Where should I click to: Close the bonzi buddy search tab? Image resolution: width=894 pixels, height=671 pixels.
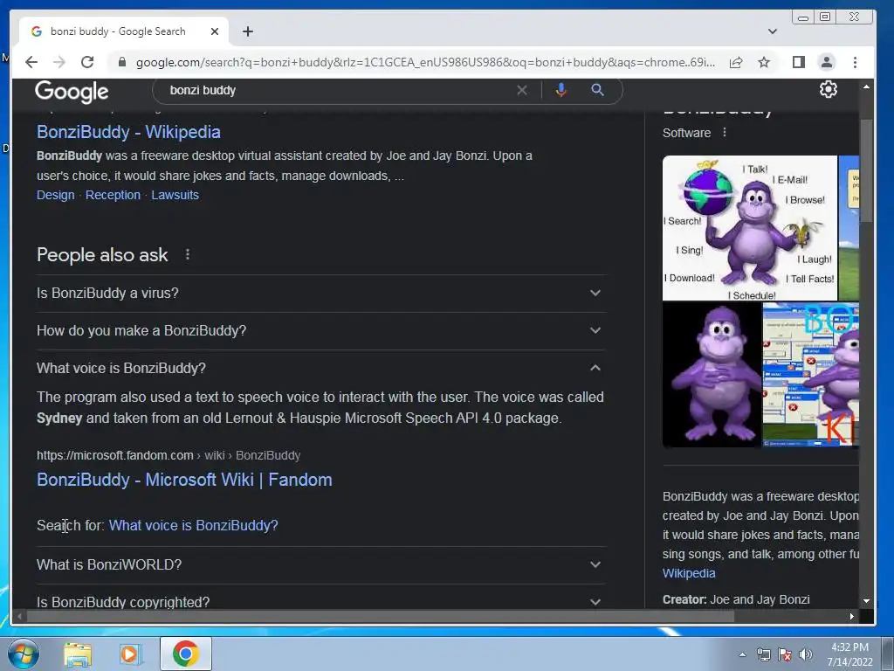click(x=215, y=31)
